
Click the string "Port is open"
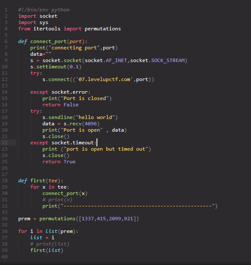pos(82,130)
